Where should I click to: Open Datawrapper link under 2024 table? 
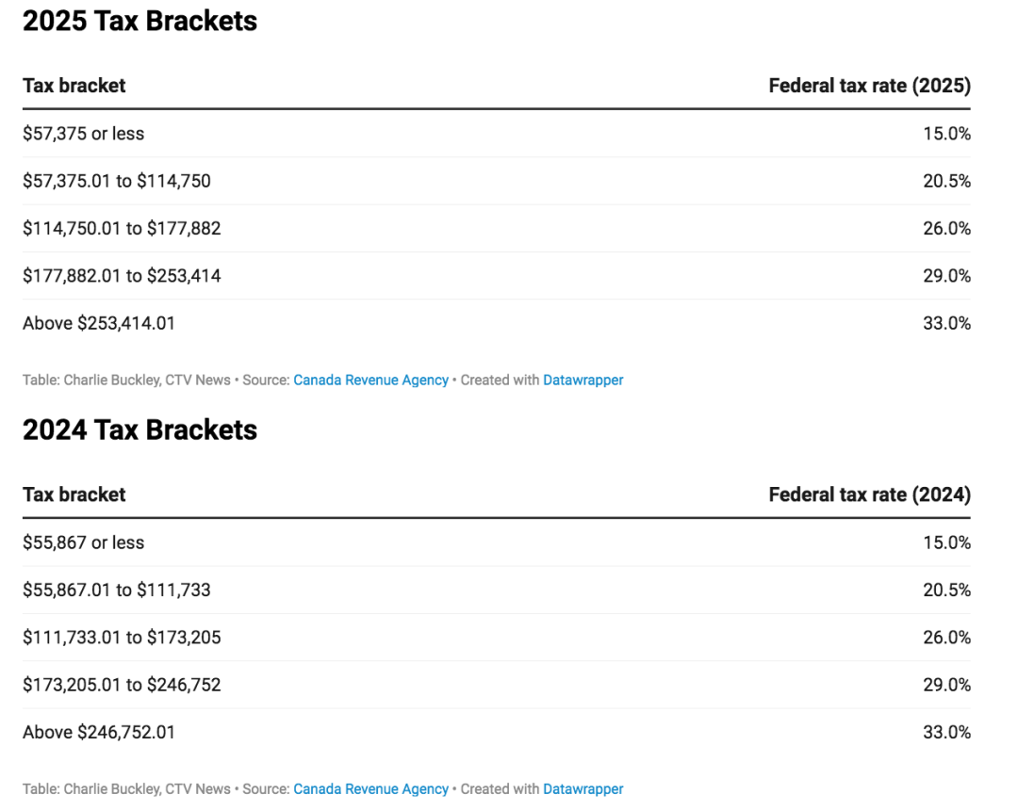[x=583, y=789]
